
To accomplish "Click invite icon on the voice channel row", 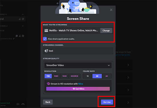I will 20,36.
